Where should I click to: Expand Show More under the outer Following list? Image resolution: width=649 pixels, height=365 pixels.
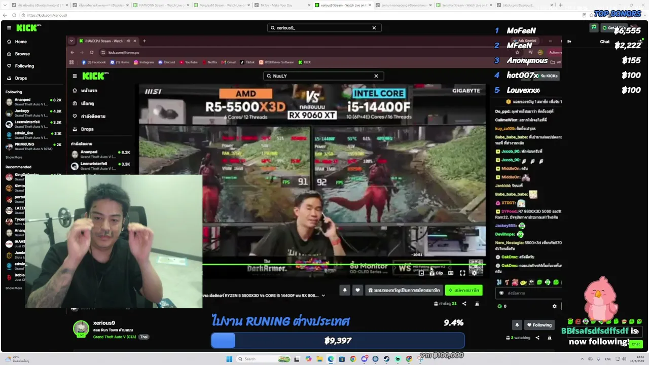click(14, 158)
